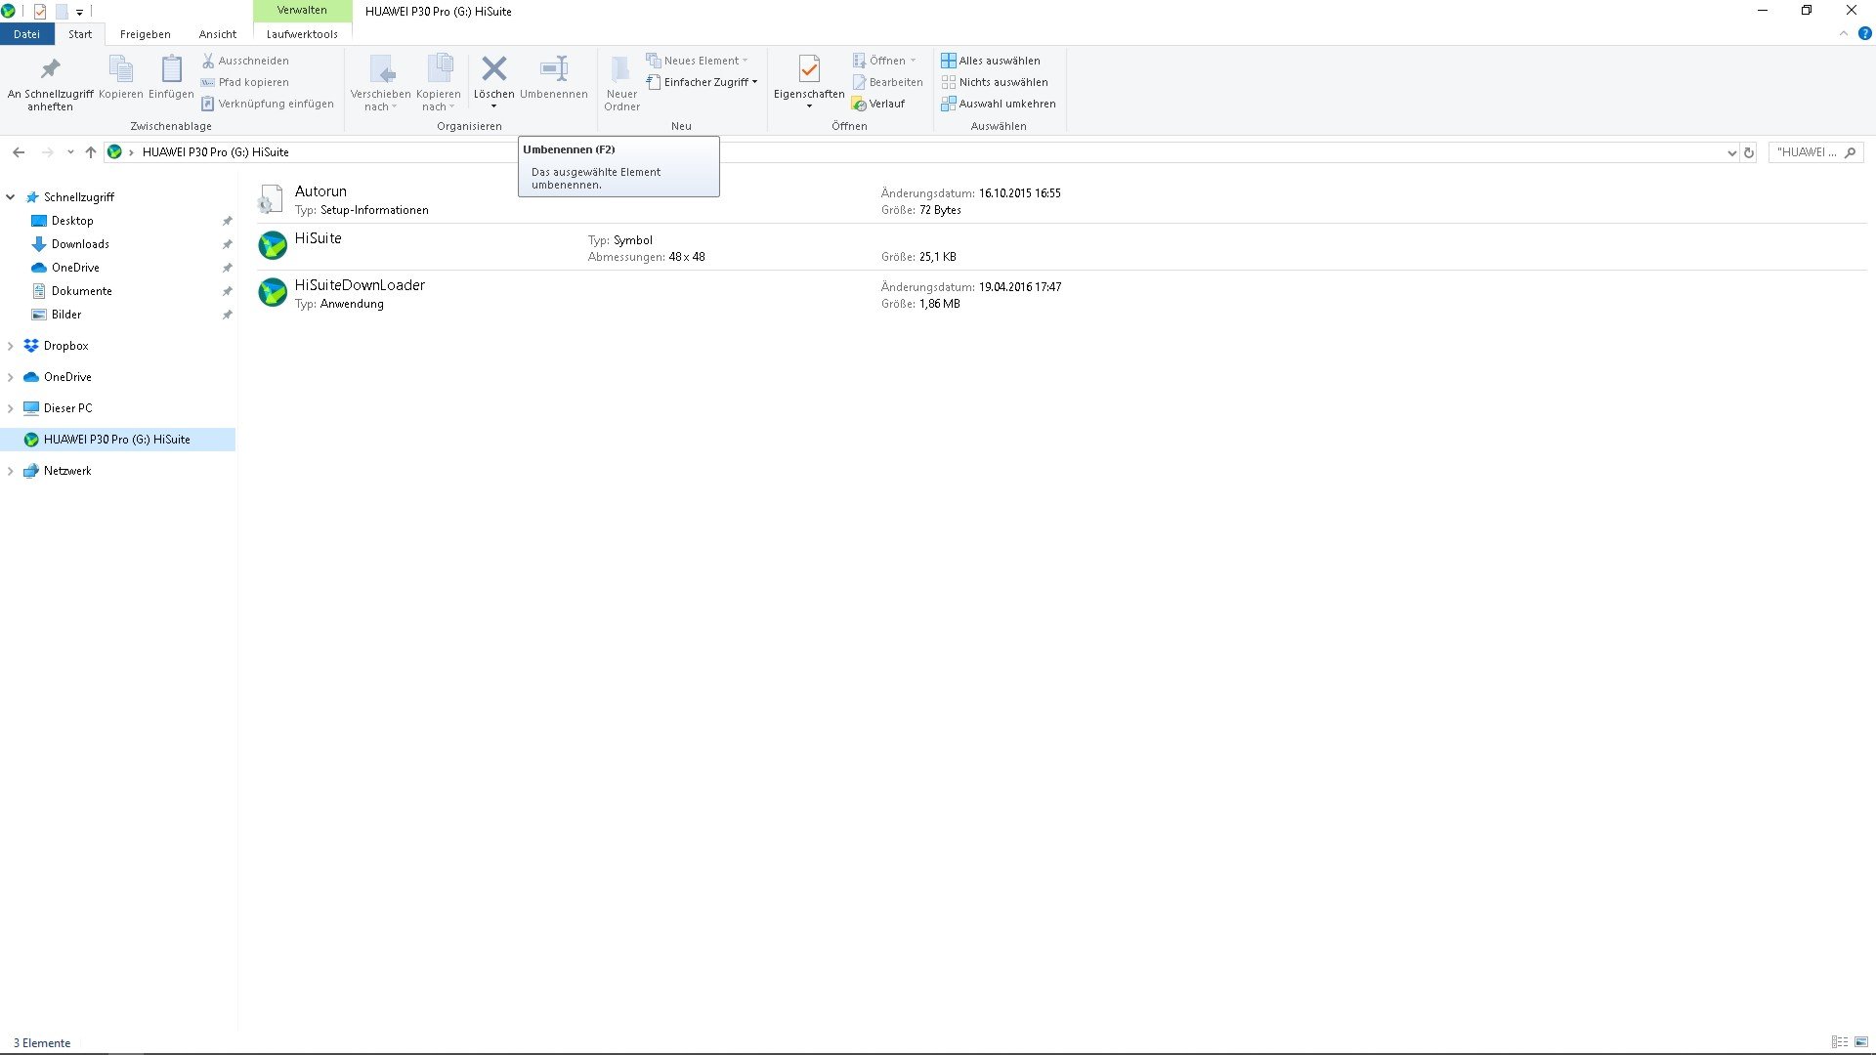Open the Löschen dropdown arrow
This screenshot has height=1055, width=1876.
[493, 106]
